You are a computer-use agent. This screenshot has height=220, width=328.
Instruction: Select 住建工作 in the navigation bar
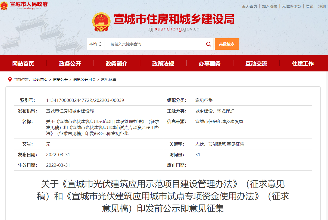point(303,64)
